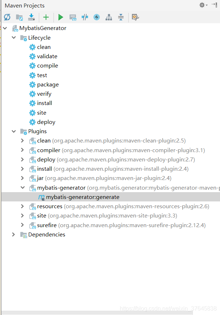Select the package lifecycle gear icon
The width and height of the screenshot is (220, 315).
32,85
